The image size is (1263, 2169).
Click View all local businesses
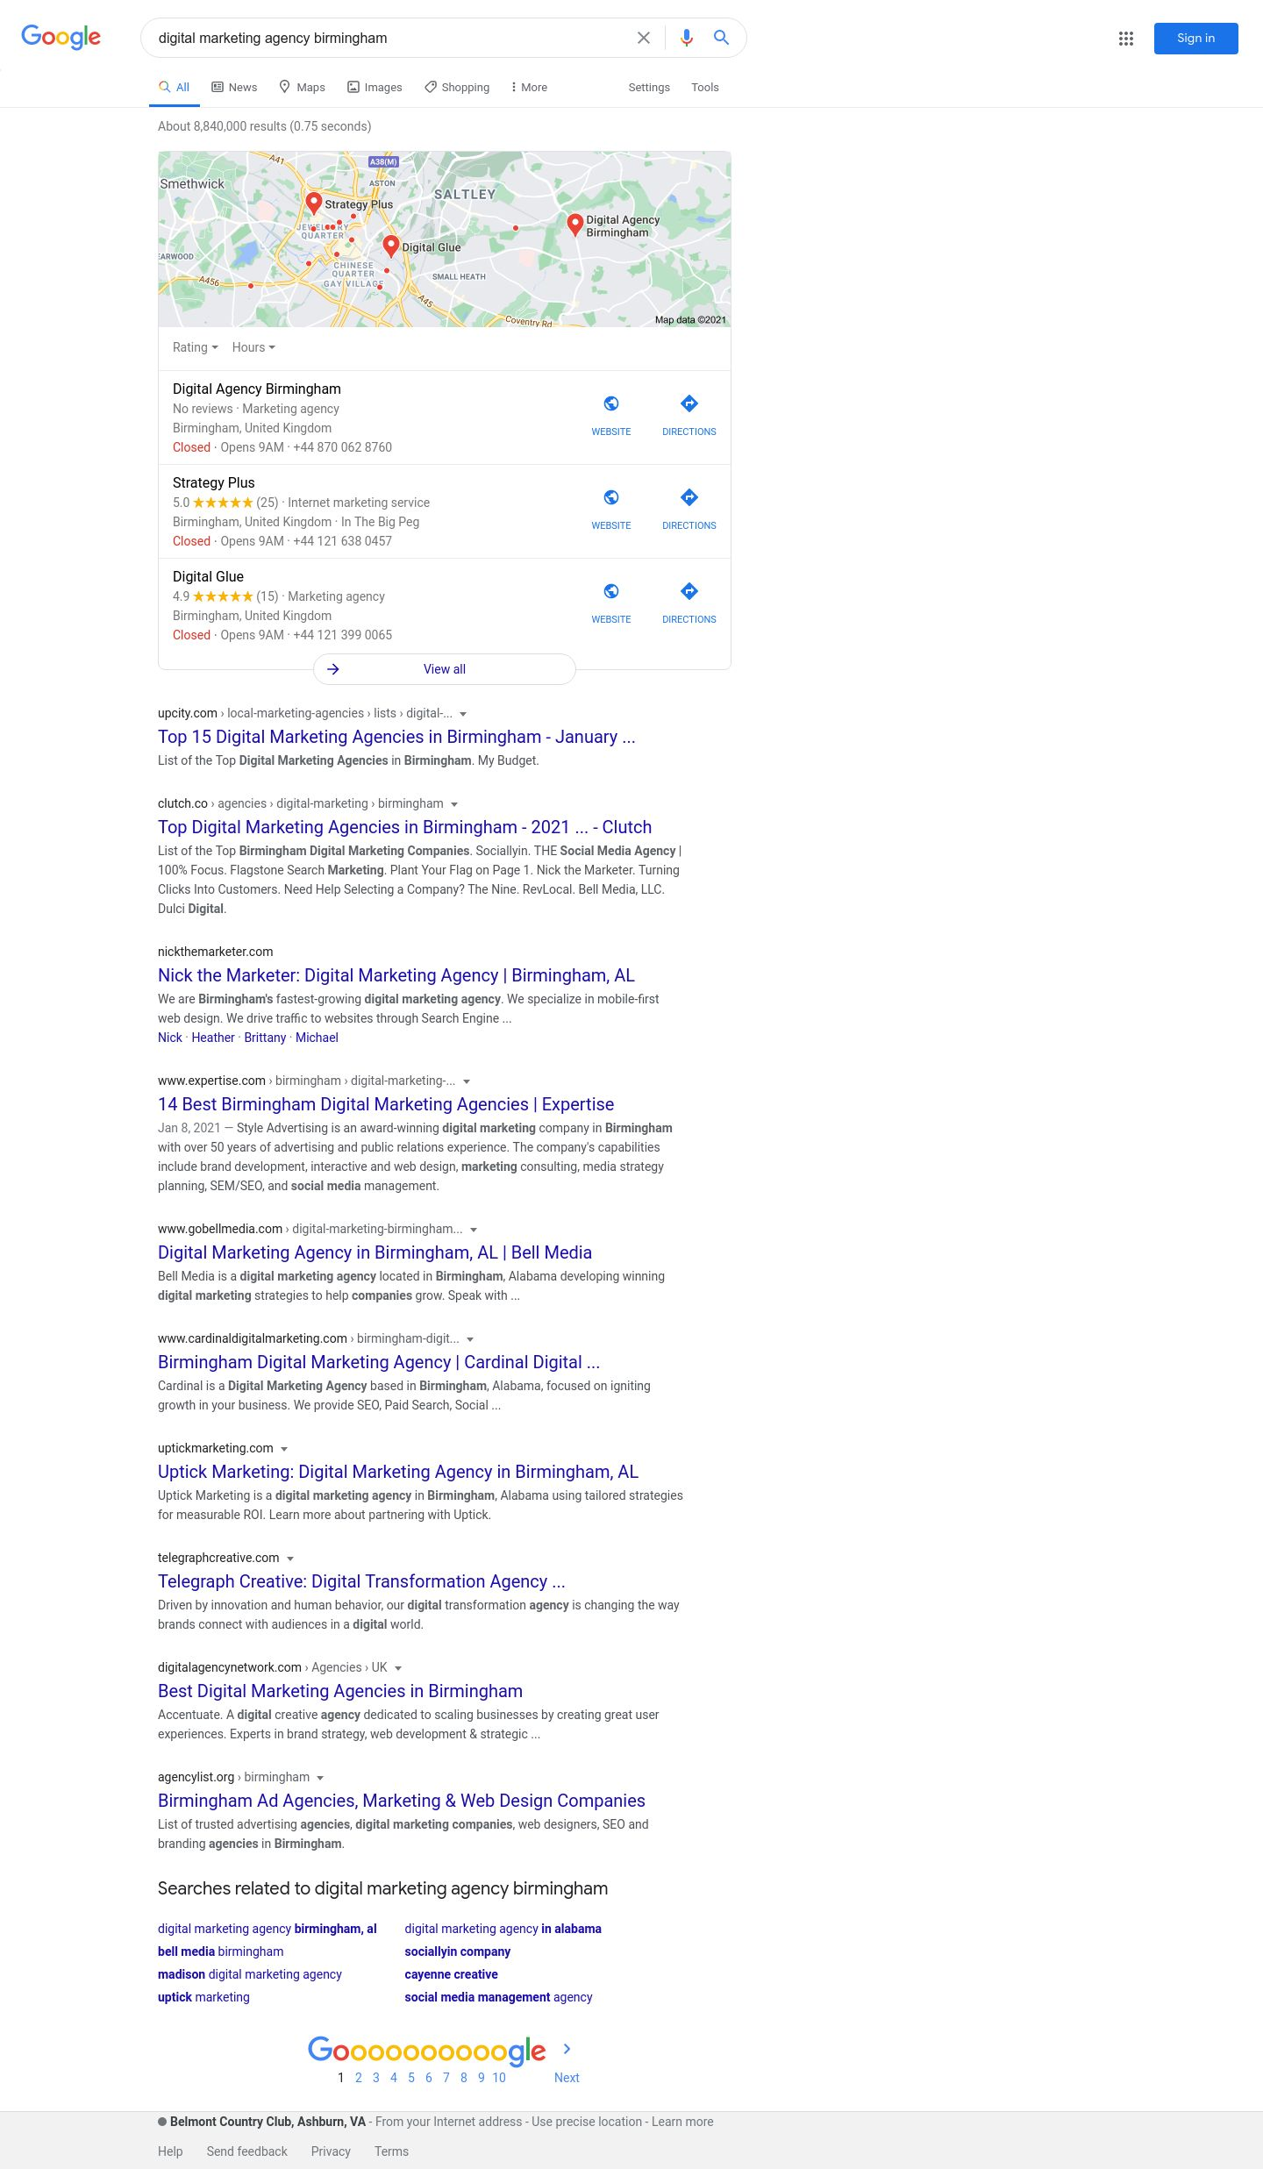pyautogui.click(x=445, y=669)
